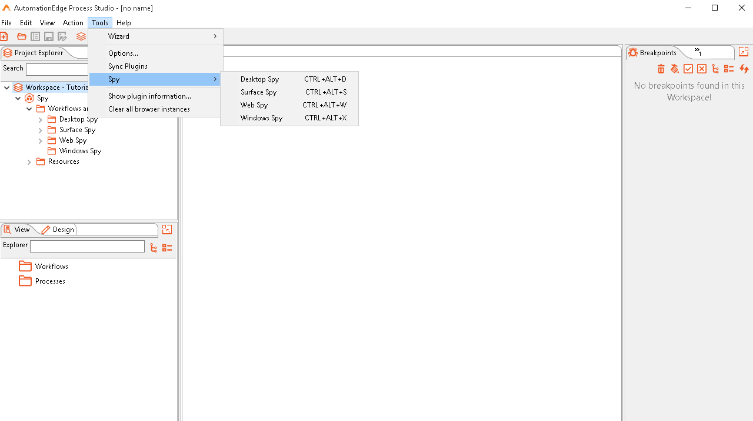Click the Save floppy disk toolbar icon
The image size is (753, 421).
(49, 36)
